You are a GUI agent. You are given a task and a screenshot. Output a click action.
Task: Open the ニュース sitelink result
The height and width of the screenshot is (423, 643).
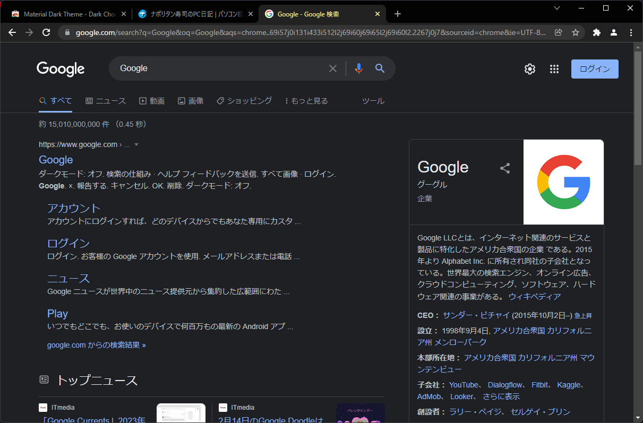click(x=68, y=278)
